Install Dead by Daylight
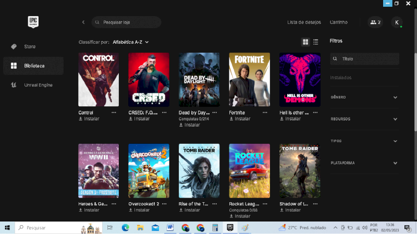The height and width of the screenshot is (234, 417). point(189,125)
